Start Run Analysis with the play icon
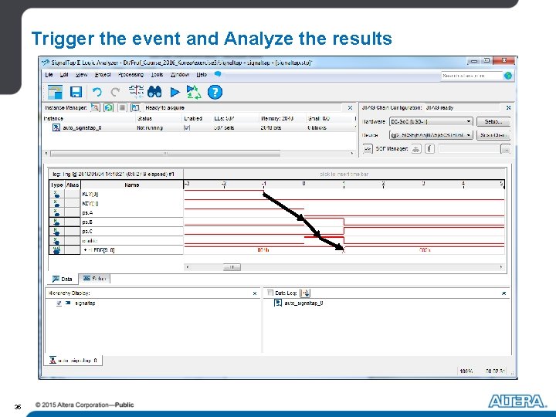This screenshot has width=556, height=417. point(175,92)
